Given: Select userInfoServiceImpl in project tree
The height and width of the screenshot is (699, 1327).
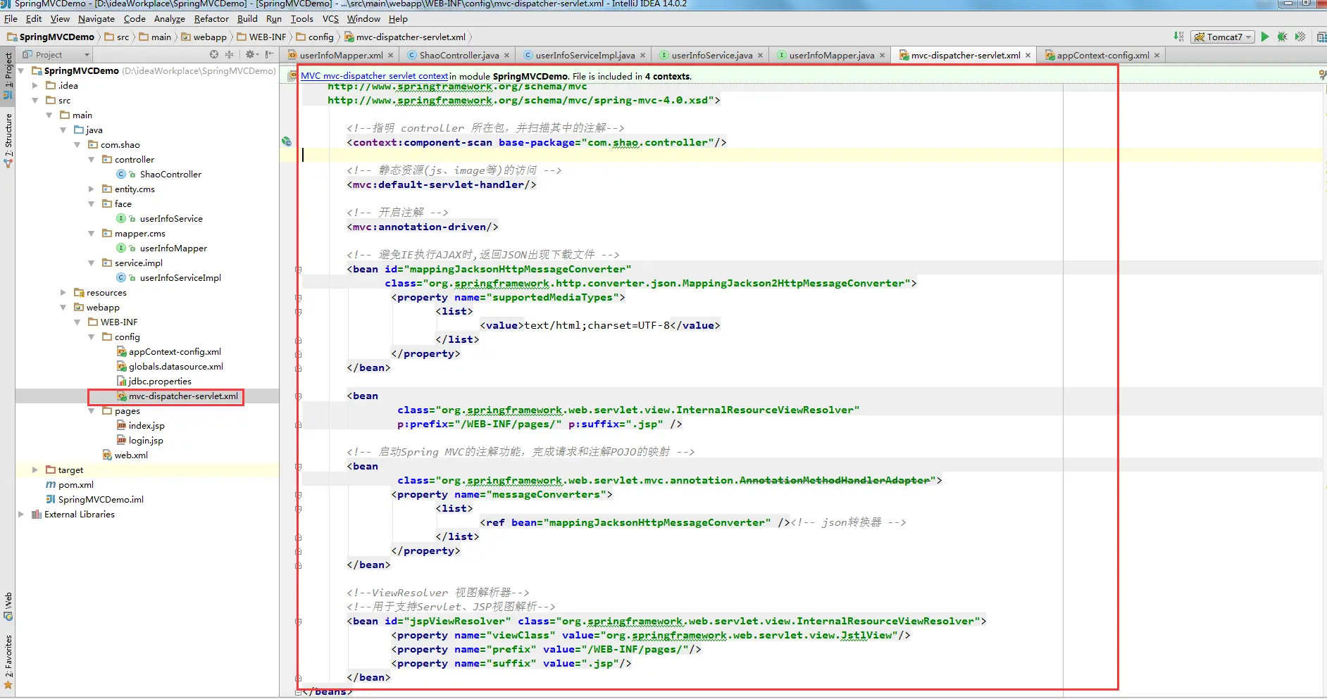Looking at the screenshot, I should coord(180,277).
